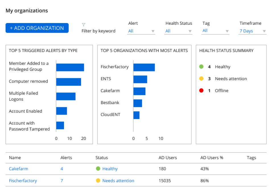View Fischerfactory's 7 alerts
Viewport: 273px width, 192px height.
[x=61, y=181]
